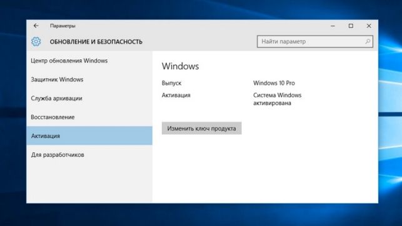Open 'Для разработчиков' section
The image size is (402, 226).
tap(89, 155)
